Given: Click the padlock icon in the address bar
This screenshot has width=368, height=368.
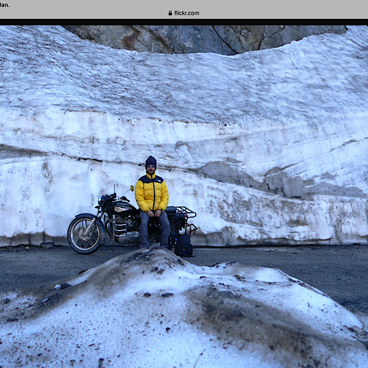Looking at the screenshot, I should coord(170,13).
